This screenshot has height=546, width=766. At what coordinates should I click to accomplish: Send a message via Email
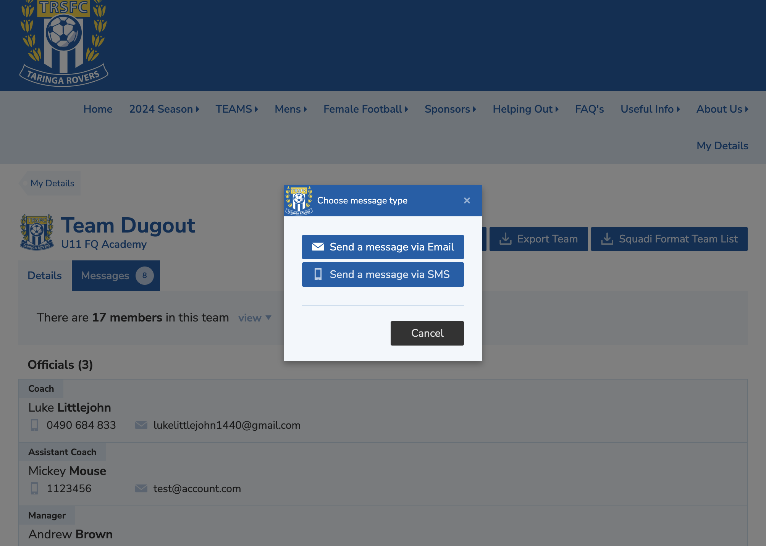coord(383,247)
